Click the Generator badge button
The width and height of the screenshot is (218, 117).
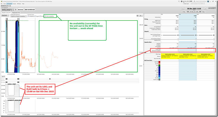(21, 10)
